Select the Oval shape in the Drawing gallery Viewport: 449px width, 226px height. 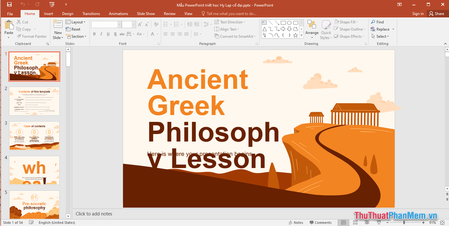coord(289,22)
